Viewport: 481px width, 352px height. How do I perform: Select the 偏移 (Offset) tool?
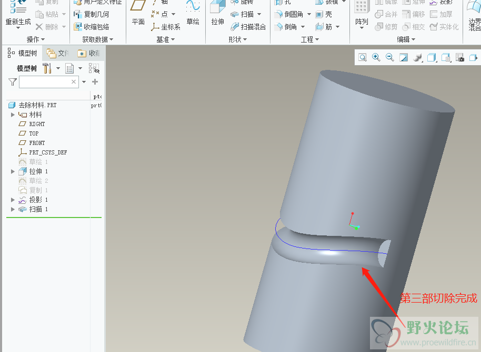tap(413, 14)
